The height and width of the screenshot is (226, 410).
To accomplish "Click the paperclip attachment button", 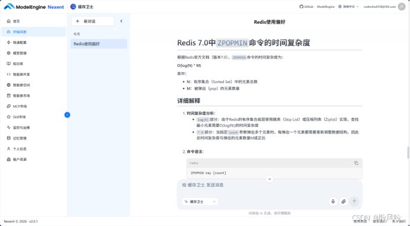I will (344, 202).
